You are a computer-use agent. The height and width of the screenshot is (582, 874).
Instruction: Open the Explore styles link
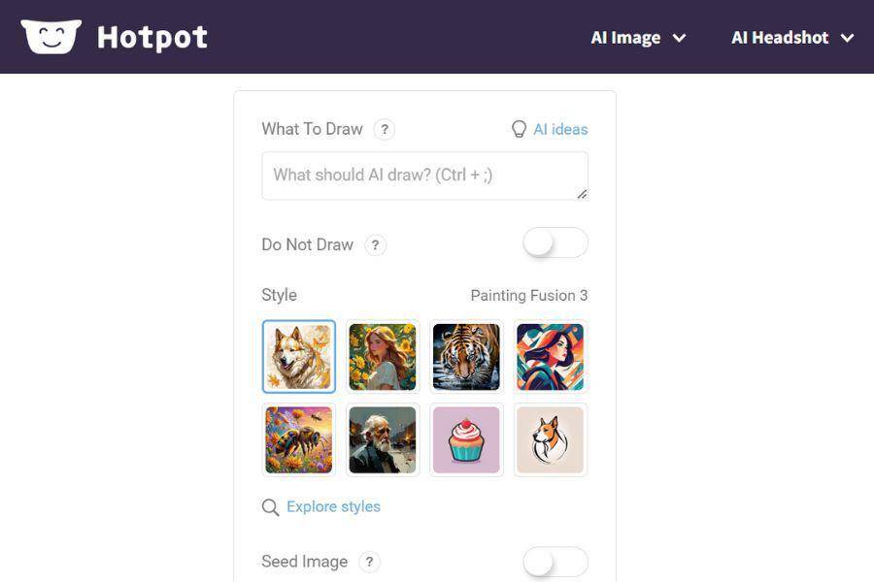[333, 506]
